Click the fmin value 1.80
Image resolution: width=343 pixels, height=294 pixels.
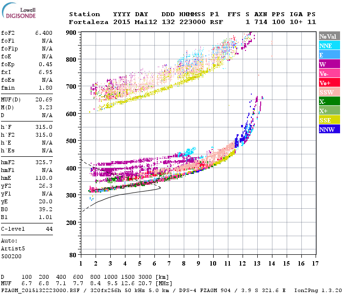(46, 88)
